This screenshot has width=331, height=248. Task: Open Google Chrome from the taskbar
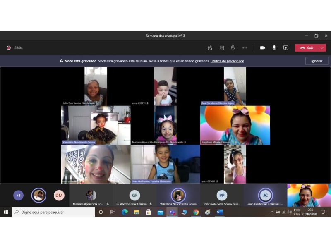click(x=196, y=212)
